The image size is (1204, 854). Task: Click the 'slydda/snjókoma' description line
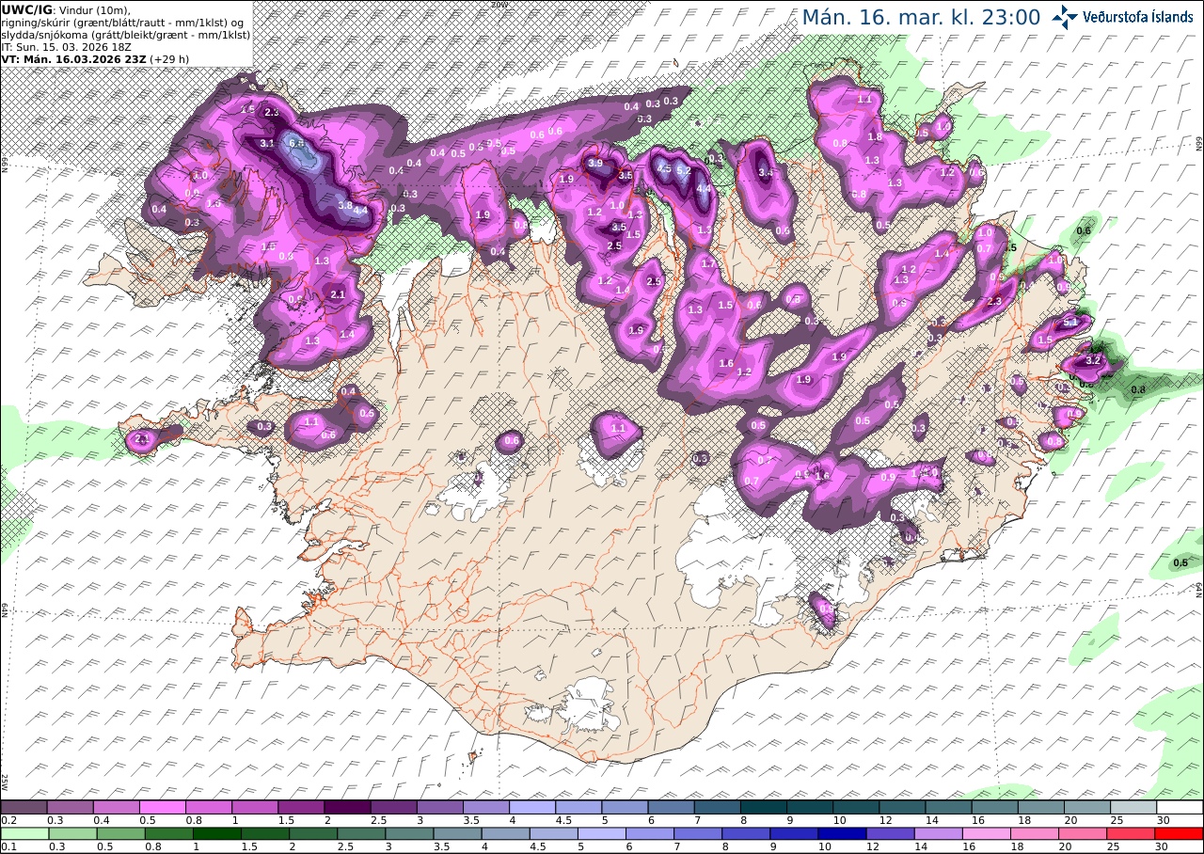(126, 34)
